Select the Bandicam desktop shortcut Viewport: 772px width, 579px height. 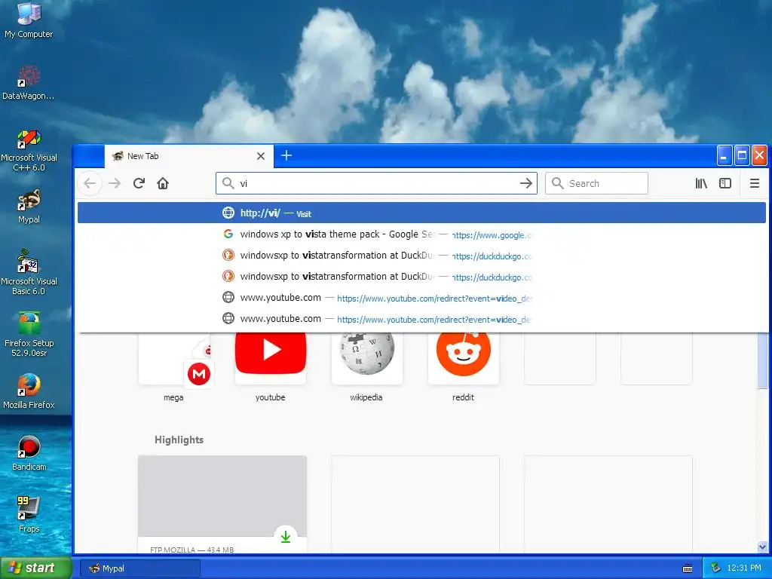pyautogui.click(x=29, y=454)
